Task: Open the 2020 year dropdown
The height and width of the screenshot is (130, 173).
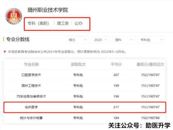Action: [x=101, y=40]
